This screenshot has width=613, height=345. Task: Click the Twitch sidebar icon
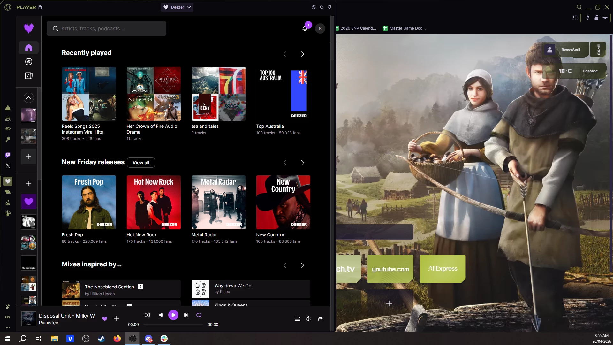pyautogui.click(x=8, y=155)
